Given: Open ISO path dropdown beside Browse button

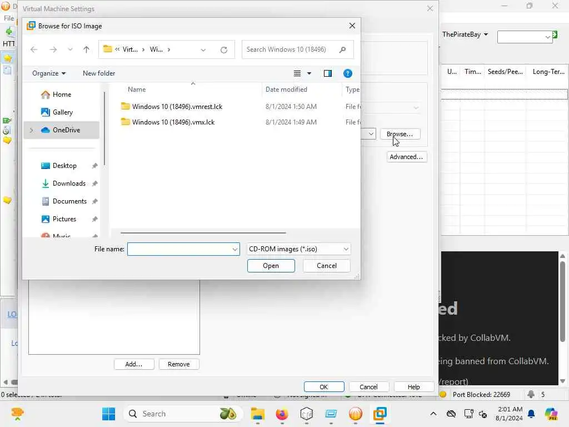Looking at the screenshot, I should (371, 133).
